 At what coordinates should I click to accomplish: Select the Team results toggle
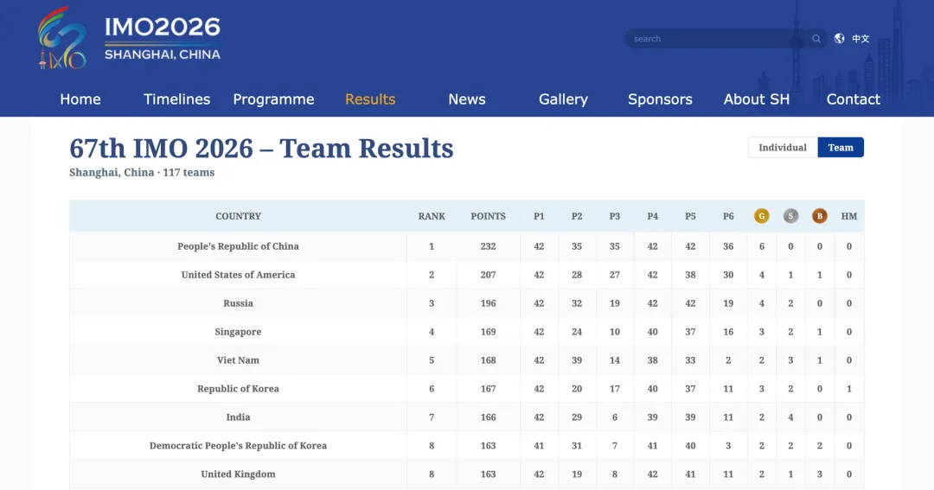pyautogui.click(x=841, y=148)
